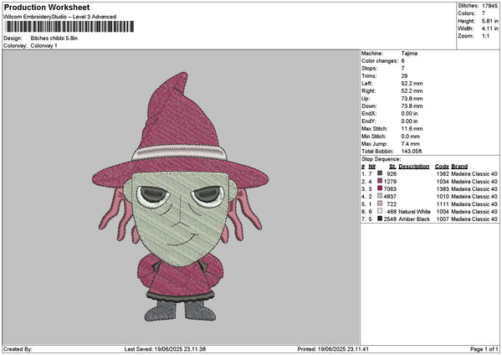Select the dark gray swatch for stop 1
The width and height of the screenshot is (502, 355).
point(380,173)
